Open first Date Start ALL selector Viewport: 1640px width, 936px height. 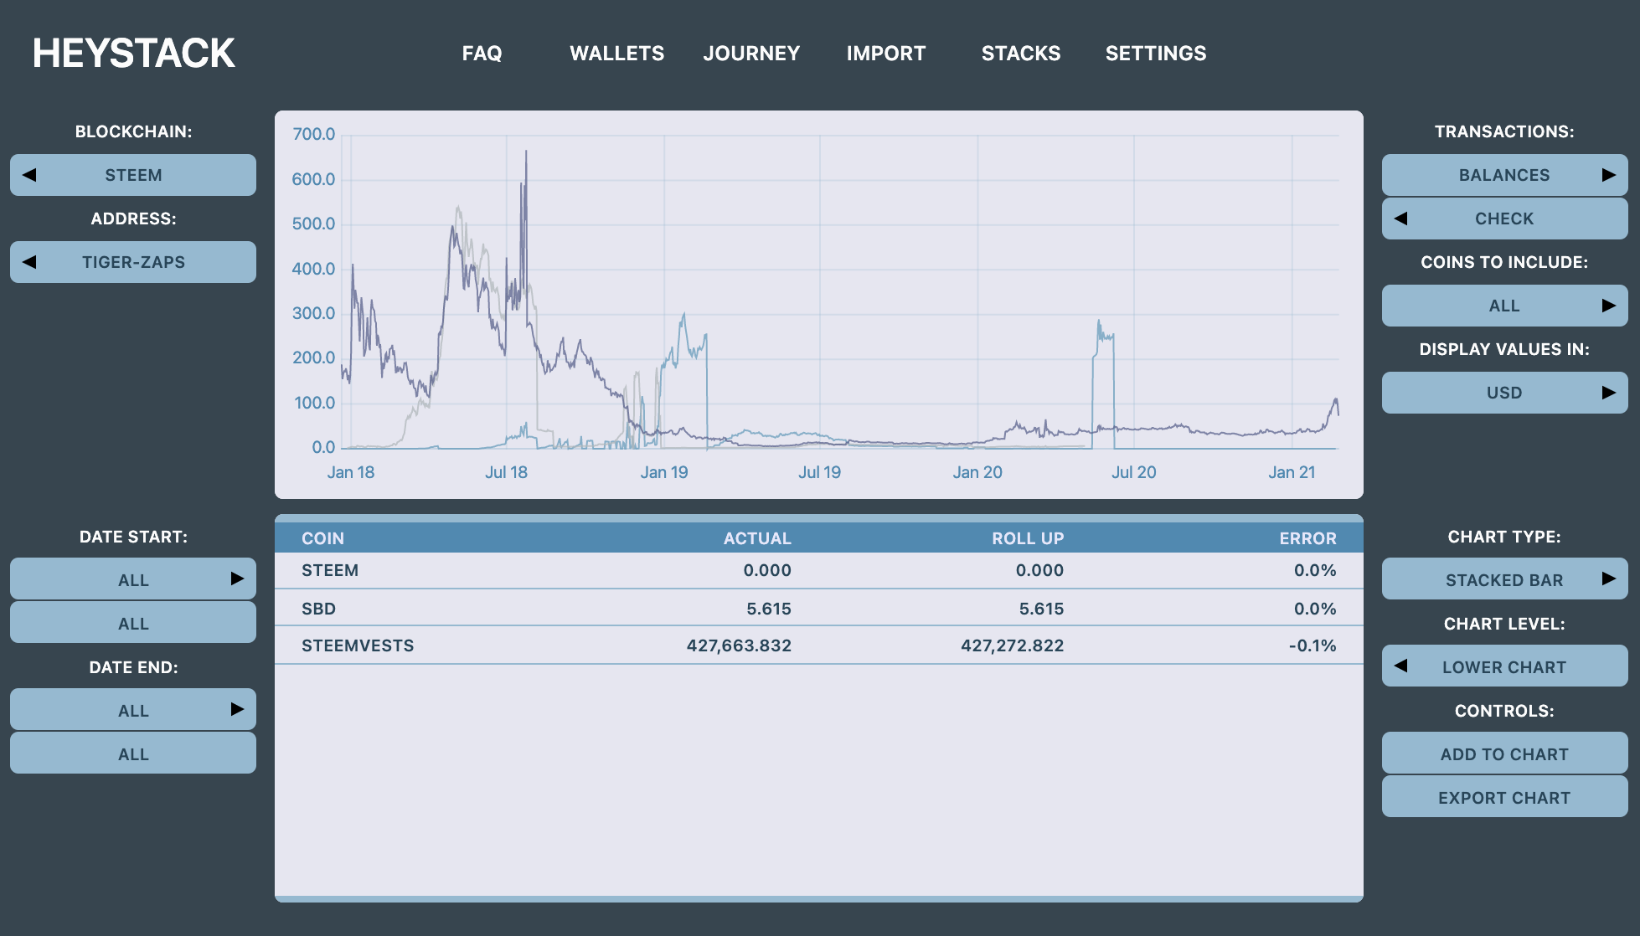point(133,579)
